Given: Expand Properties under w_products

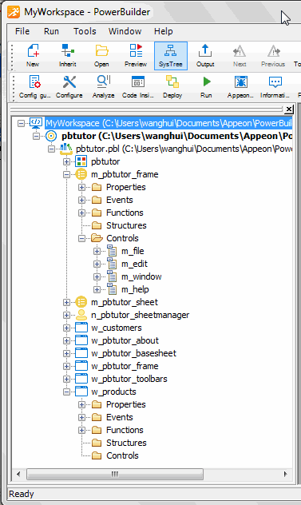Looking at the screenshot, I should pos(81,404).
